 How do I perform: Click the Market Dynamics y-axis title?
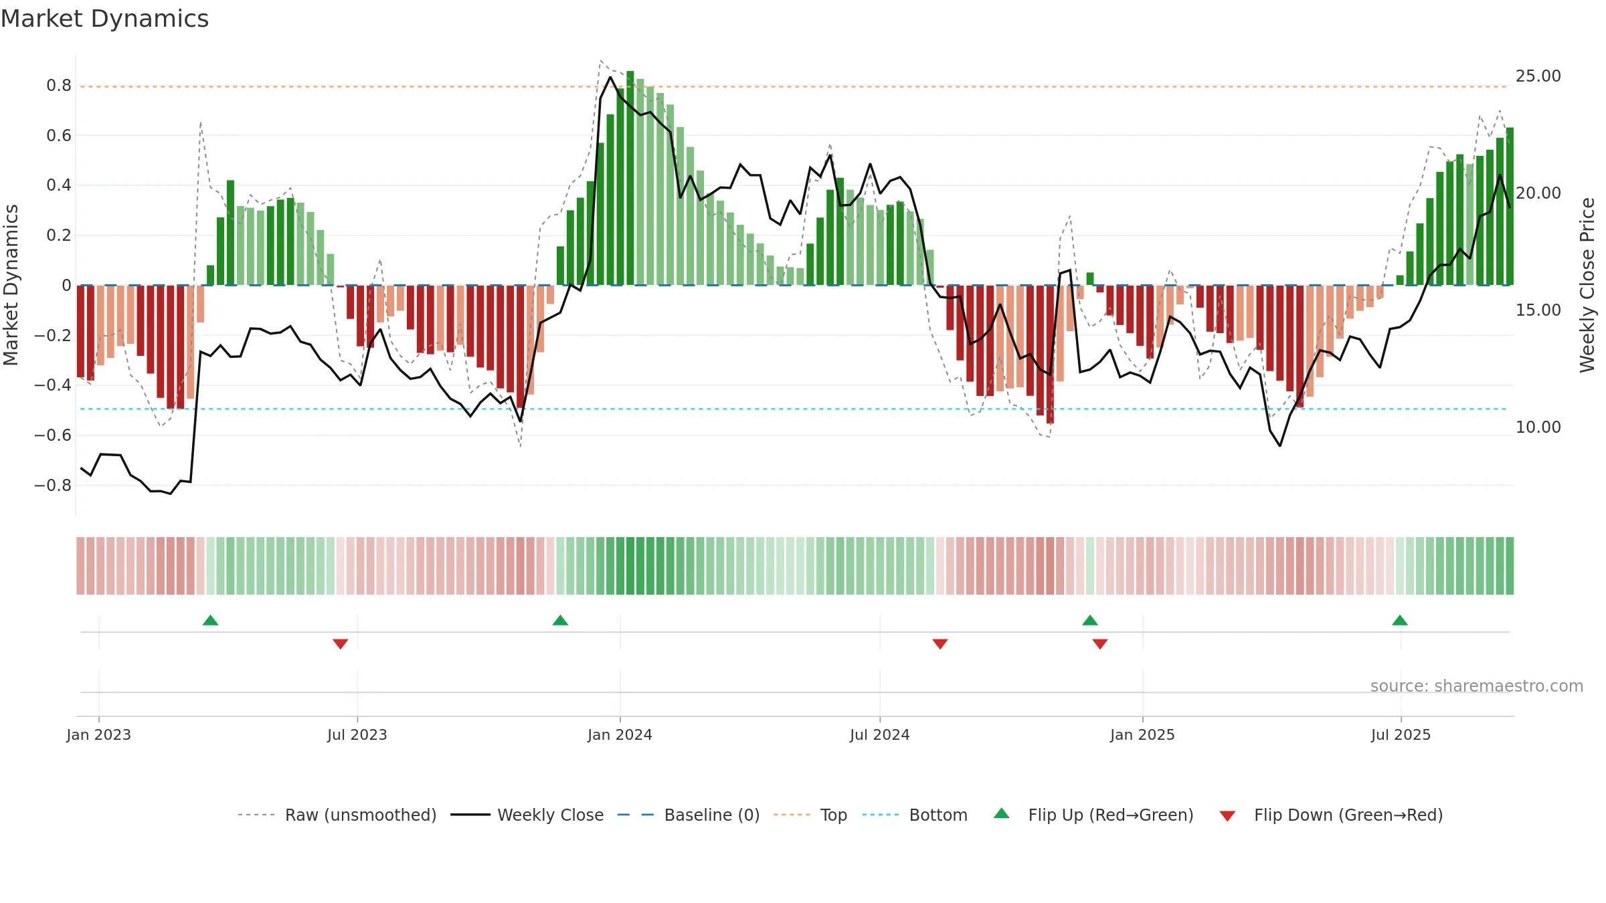pyautogui.click(x=11, y=285)
